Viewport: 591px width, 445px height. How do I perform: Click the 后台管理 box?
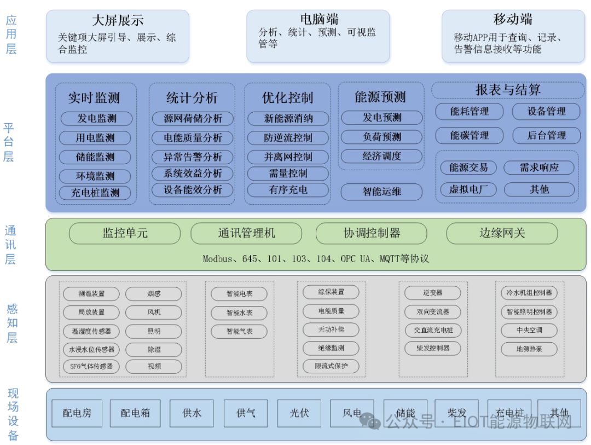547,135
